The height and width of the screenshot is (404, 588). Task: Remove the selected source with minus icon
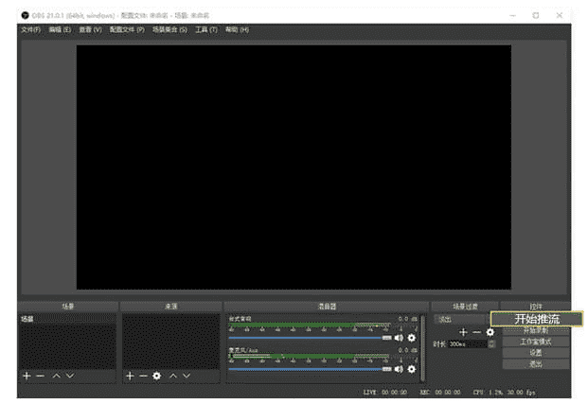tap(143, 376)
